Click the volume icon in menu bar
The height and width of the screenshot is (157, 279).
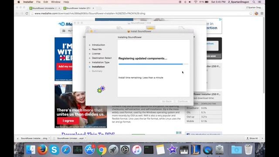(x=190, y=2)
